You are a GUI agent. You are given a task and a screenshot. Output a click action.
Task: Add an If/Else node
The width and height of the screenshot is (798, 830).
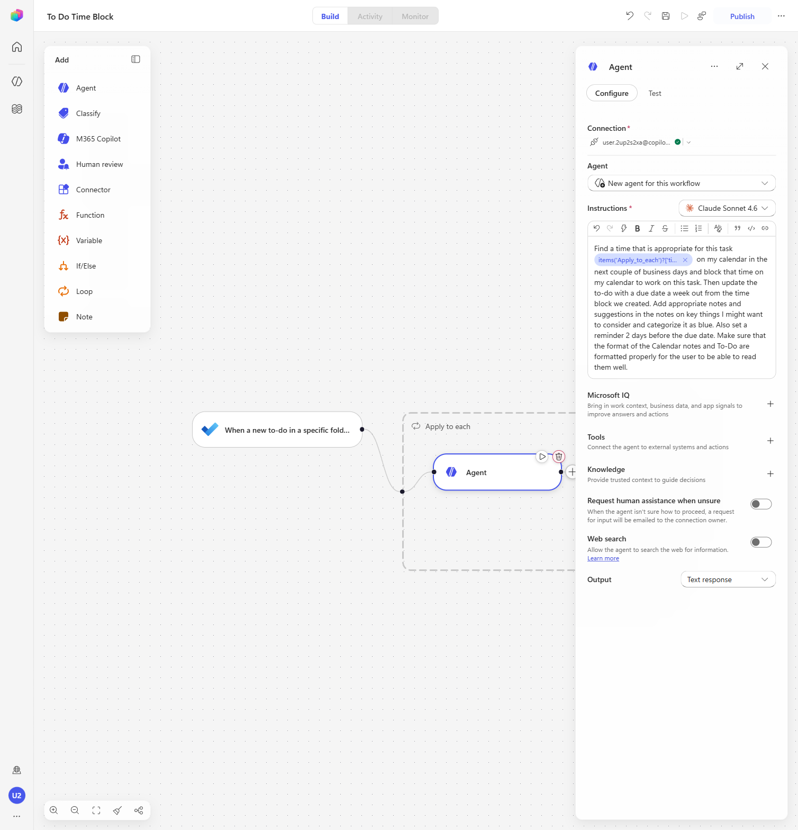click(x=97, y=266)
